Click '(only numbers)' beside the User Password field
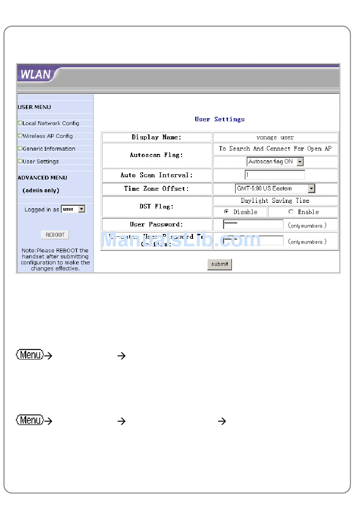This screenshot has height=519, width=356. pyautogui.click(x=307, y=226)
